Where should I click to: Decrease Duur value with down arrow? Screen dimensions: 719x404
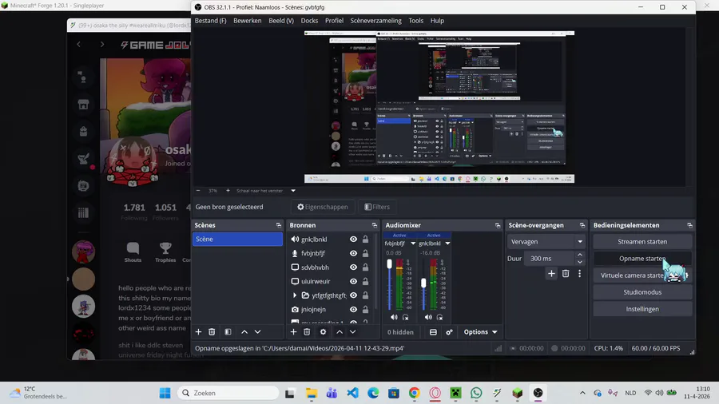tap(580, 262)
